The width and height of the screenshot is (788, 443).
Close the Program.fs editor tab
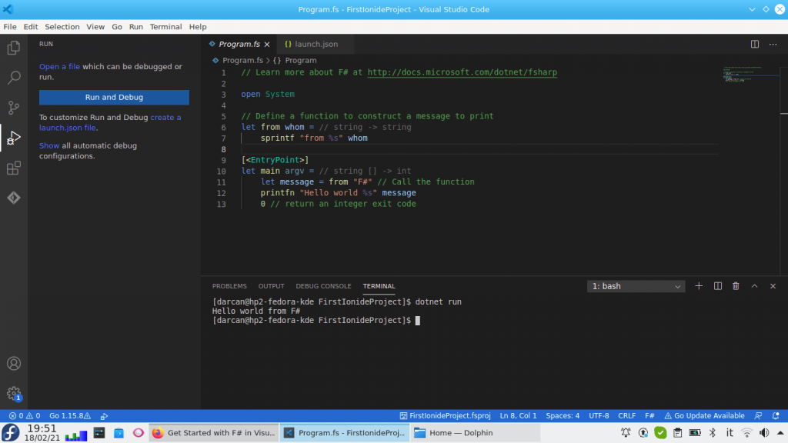pos(267,44)
